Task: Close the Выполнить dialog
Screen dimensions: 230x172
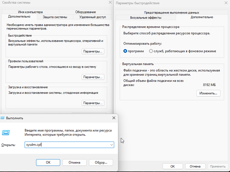Action: click(114, 118)
